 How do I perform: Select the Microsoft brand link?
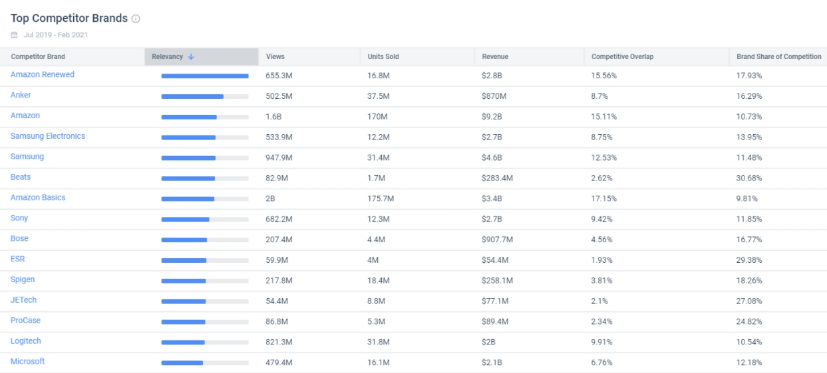tap(28, 362)
